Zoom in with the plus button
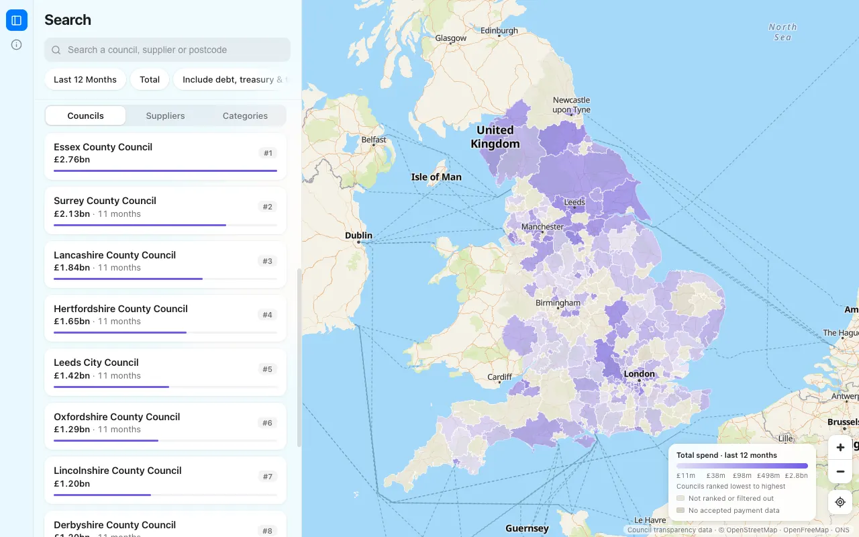Image resolution: width=859 pixels, height=537 pixels. coord(840,447)
